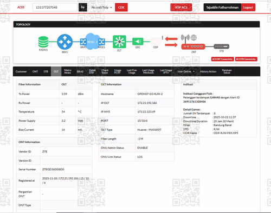Screen dimensions: 271x213
Task: Click the OLT node icon in topology
Action: point(119,42)
